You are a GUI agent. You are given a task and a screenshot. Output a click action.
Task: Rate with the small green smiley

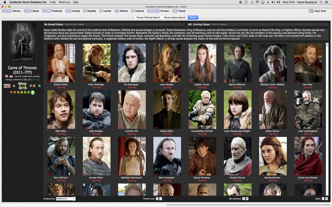click(29, 92)
